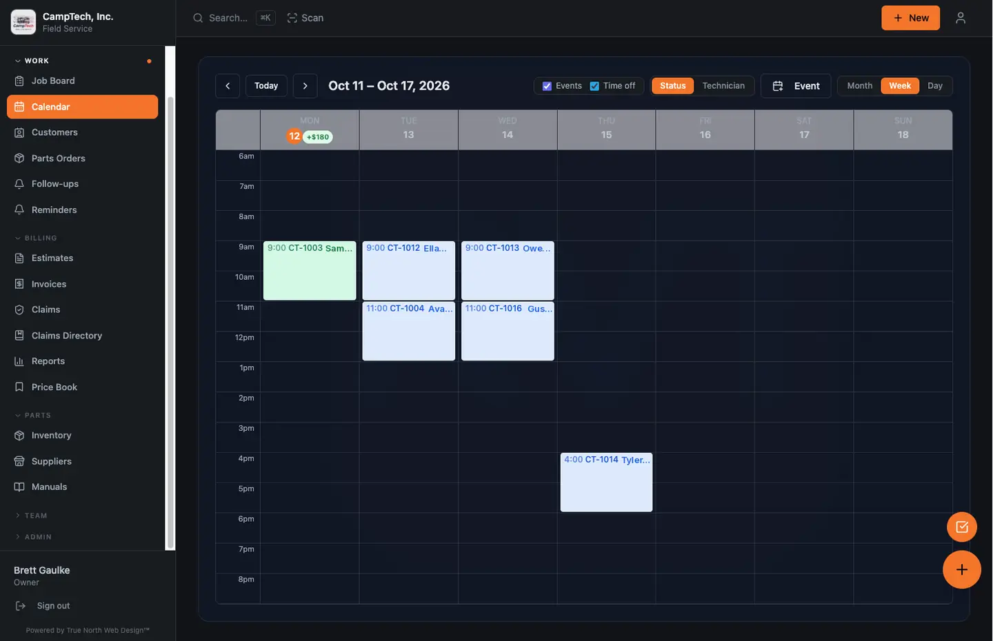This screenshot has width=993, height=641.
Task: Open the CT-1014 Tyler event
Action: coord(606,482)
